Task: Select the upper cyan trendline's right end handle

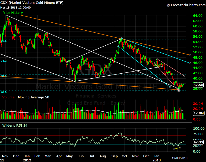Action: click(190, 63)
